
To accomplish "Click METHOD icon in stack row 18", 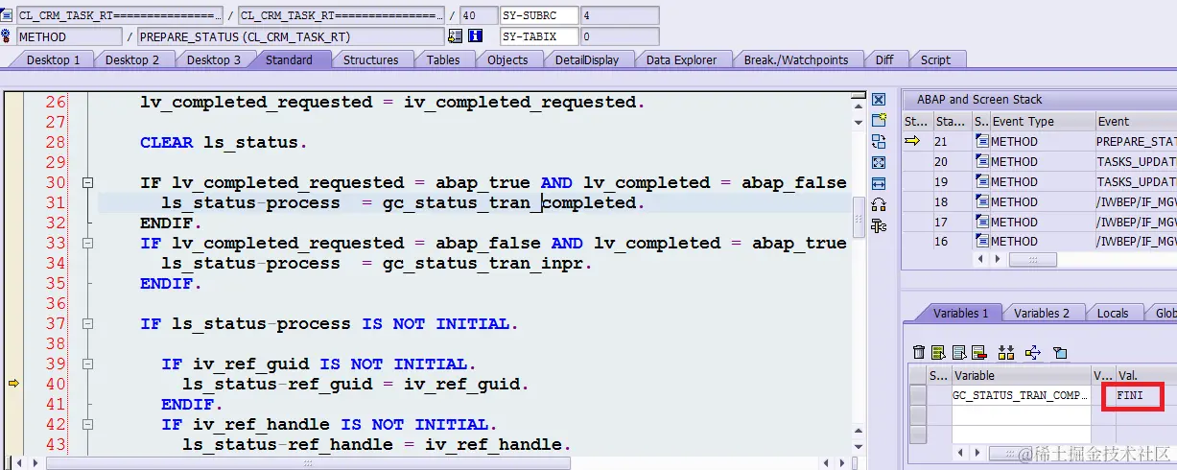I will pos(981,201).
